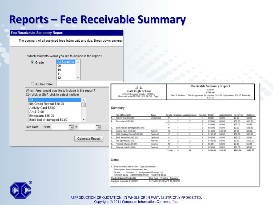Viewport: 273px width, 205px height.
Task: Click the Due Date From field
Action: [x=60, y=127]
